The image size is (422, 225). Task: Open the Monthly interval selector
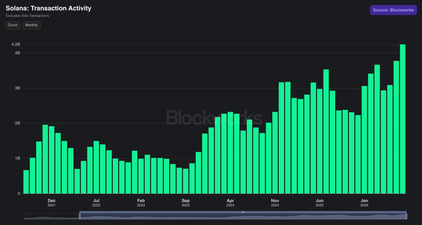[32, 25]
